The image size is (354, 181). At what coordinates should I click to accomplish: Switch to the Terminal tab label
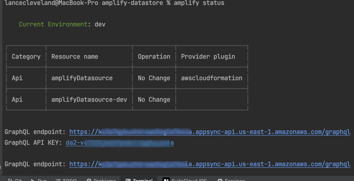pos(143,180)
